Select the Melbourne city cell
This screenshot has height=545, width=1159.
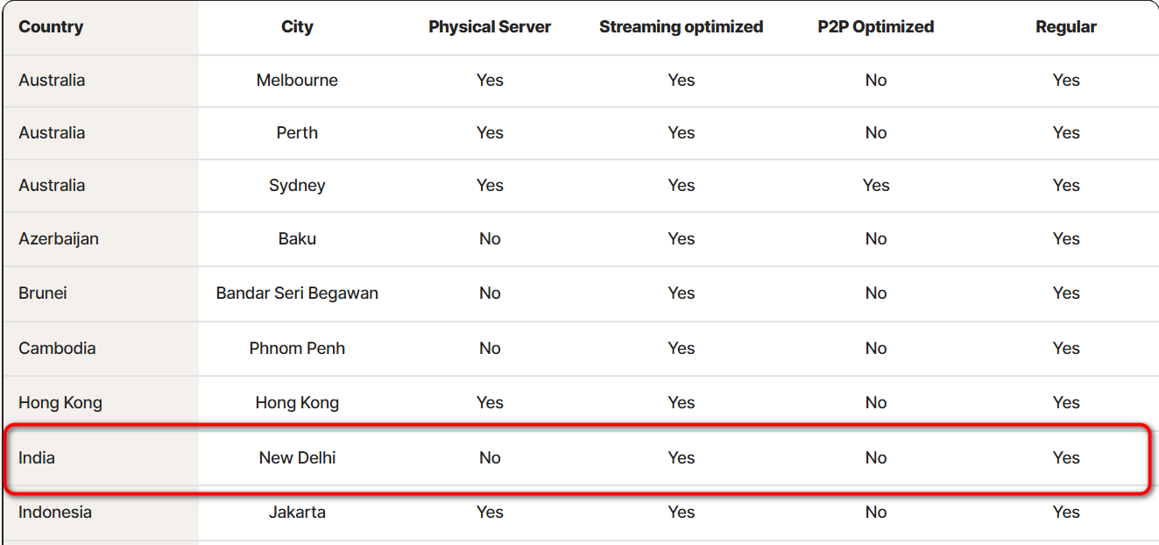click(x=297, y=81)
